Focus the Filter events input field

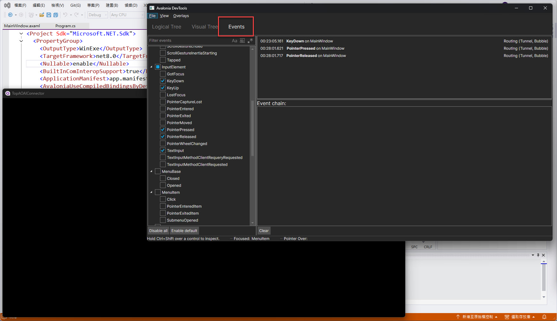point(189,41)
